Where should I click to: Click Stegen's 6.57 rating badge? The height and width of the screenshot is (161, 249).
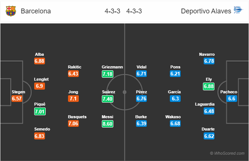tap(17, 99)
